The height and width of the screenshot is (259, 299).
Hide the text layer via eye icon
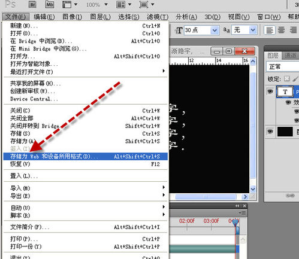[x=270, y=92]
